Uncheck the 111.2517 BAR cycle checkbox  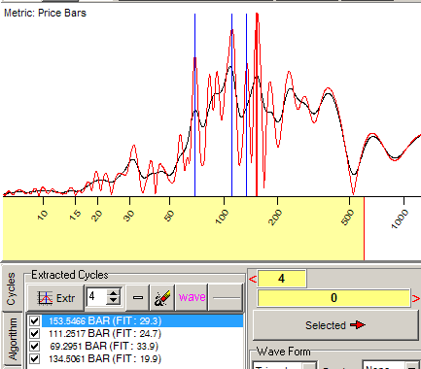34,333
